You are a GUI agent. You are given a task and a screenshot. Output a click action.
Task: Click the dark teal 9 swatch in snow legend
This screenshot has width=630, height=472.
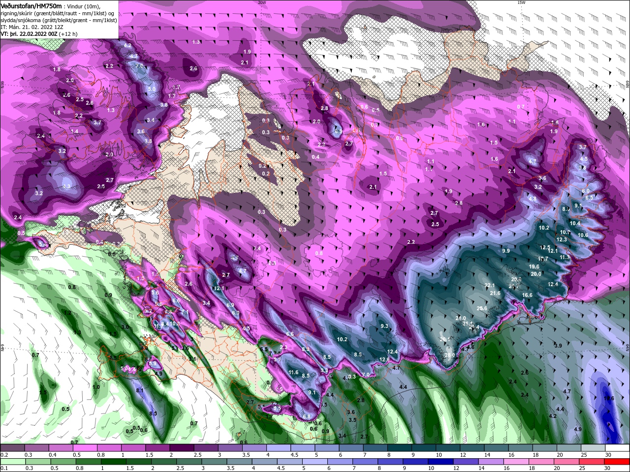click(424, 448)
